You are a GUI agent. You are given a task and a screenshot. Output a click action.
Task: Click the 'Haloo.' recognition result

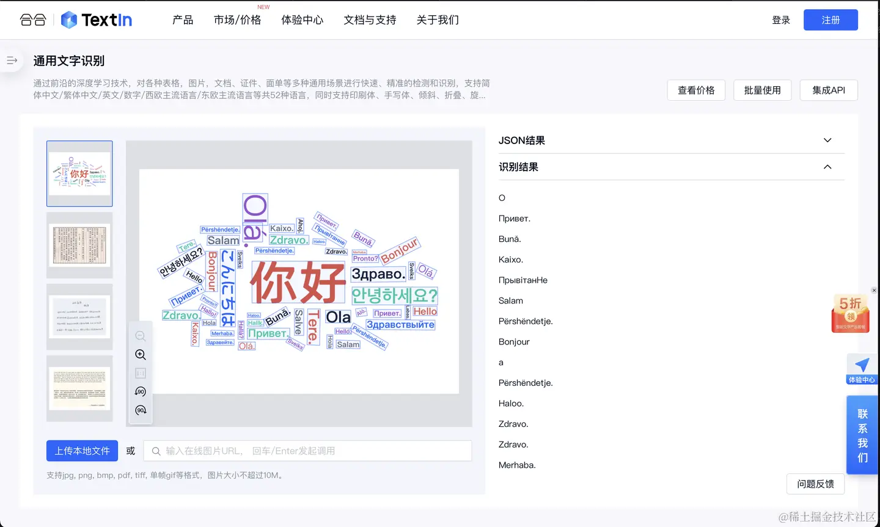(x=512, y=403)
